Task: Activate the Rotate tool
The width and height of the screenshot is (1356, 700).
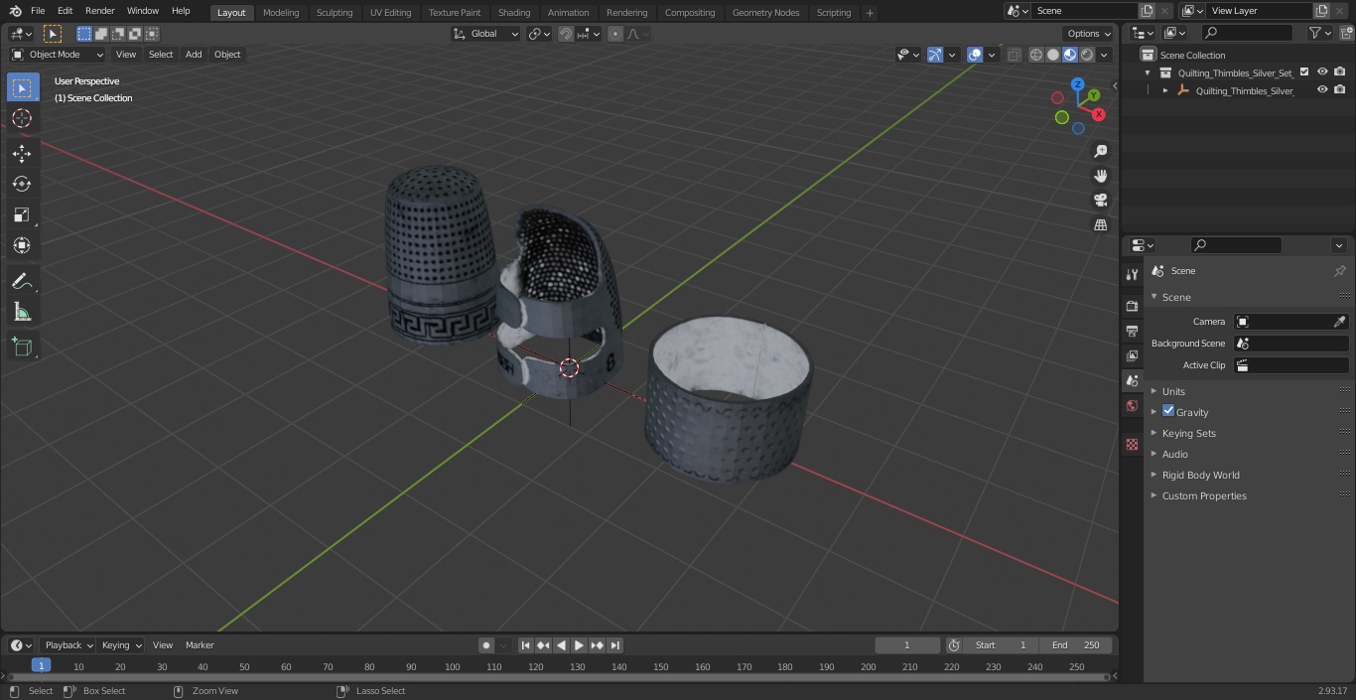Action: (x=22, y=184)
